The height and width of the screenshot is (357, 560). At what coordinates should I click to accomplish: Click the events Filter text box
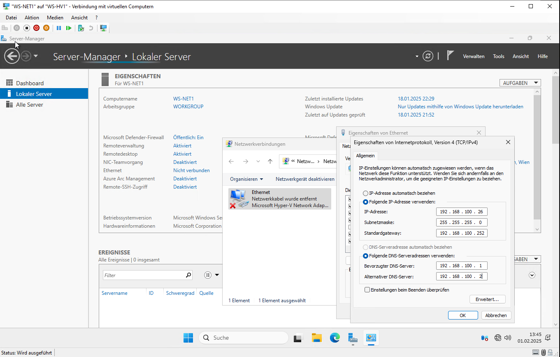click(x=143, y=275)
